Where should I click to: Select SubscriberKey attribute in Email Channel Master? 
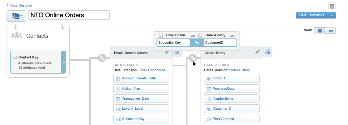click(x=141, y=119)
